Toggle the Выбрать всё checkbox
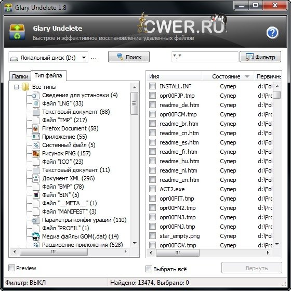The height and width of the screenshot is (291, 291). point(149,269)
